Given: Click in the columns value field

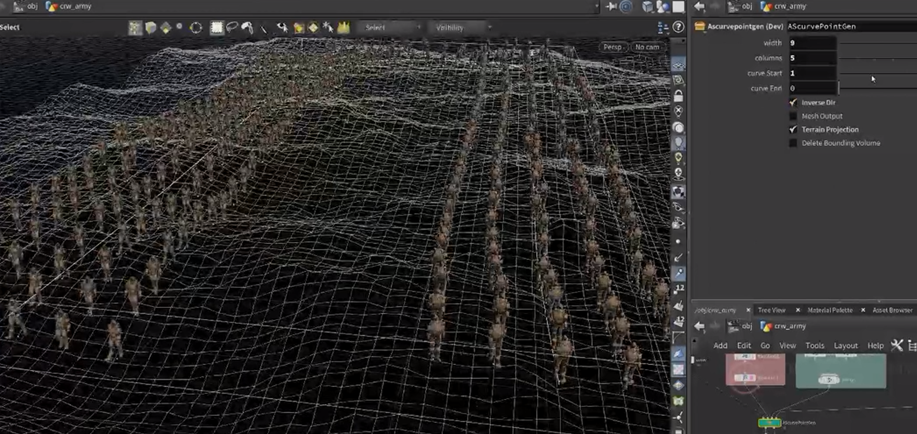Looking at the screenshot, I should click(x=812, y=58).
